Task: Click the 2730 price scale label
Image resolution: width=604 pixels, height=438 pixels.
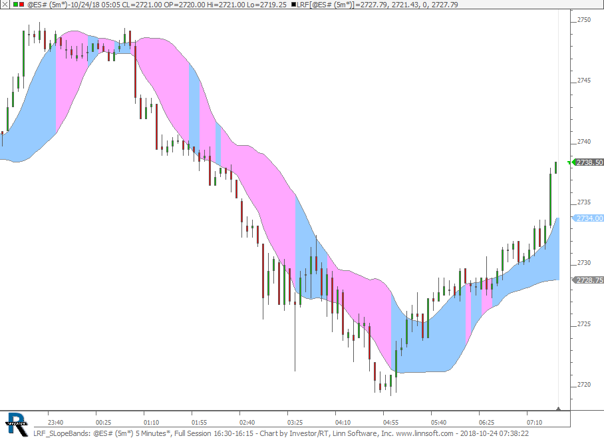Action: [x=583, y=262]
